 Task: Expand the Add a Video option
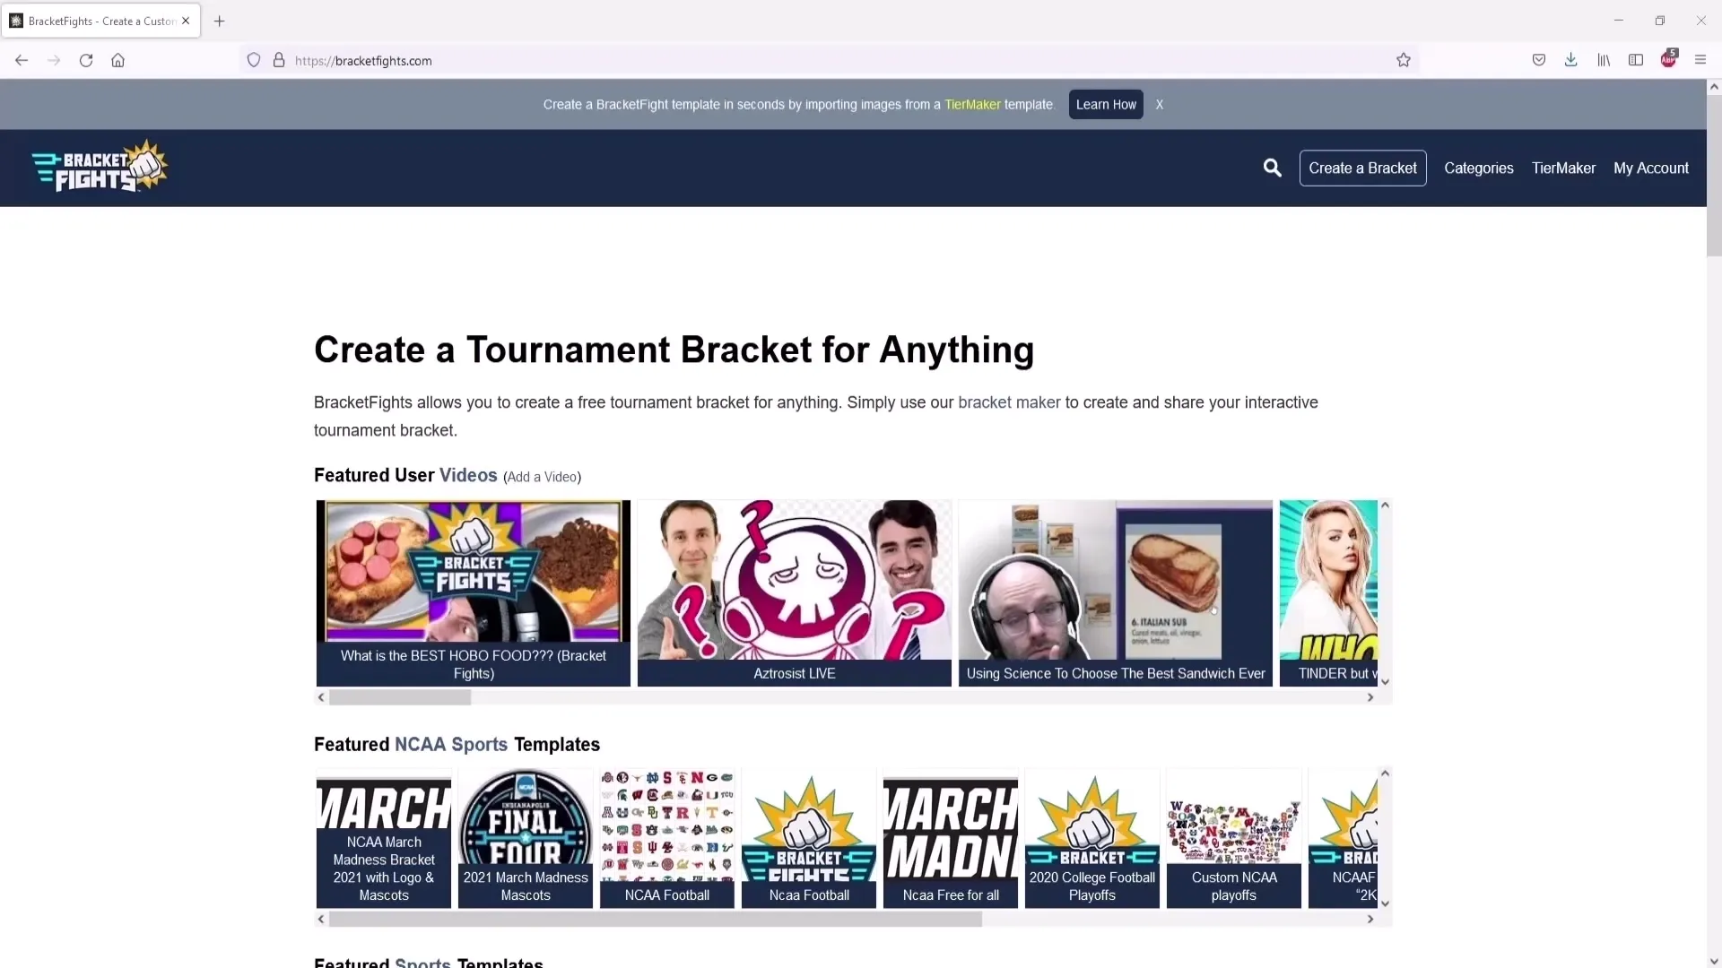click(541, 476)
